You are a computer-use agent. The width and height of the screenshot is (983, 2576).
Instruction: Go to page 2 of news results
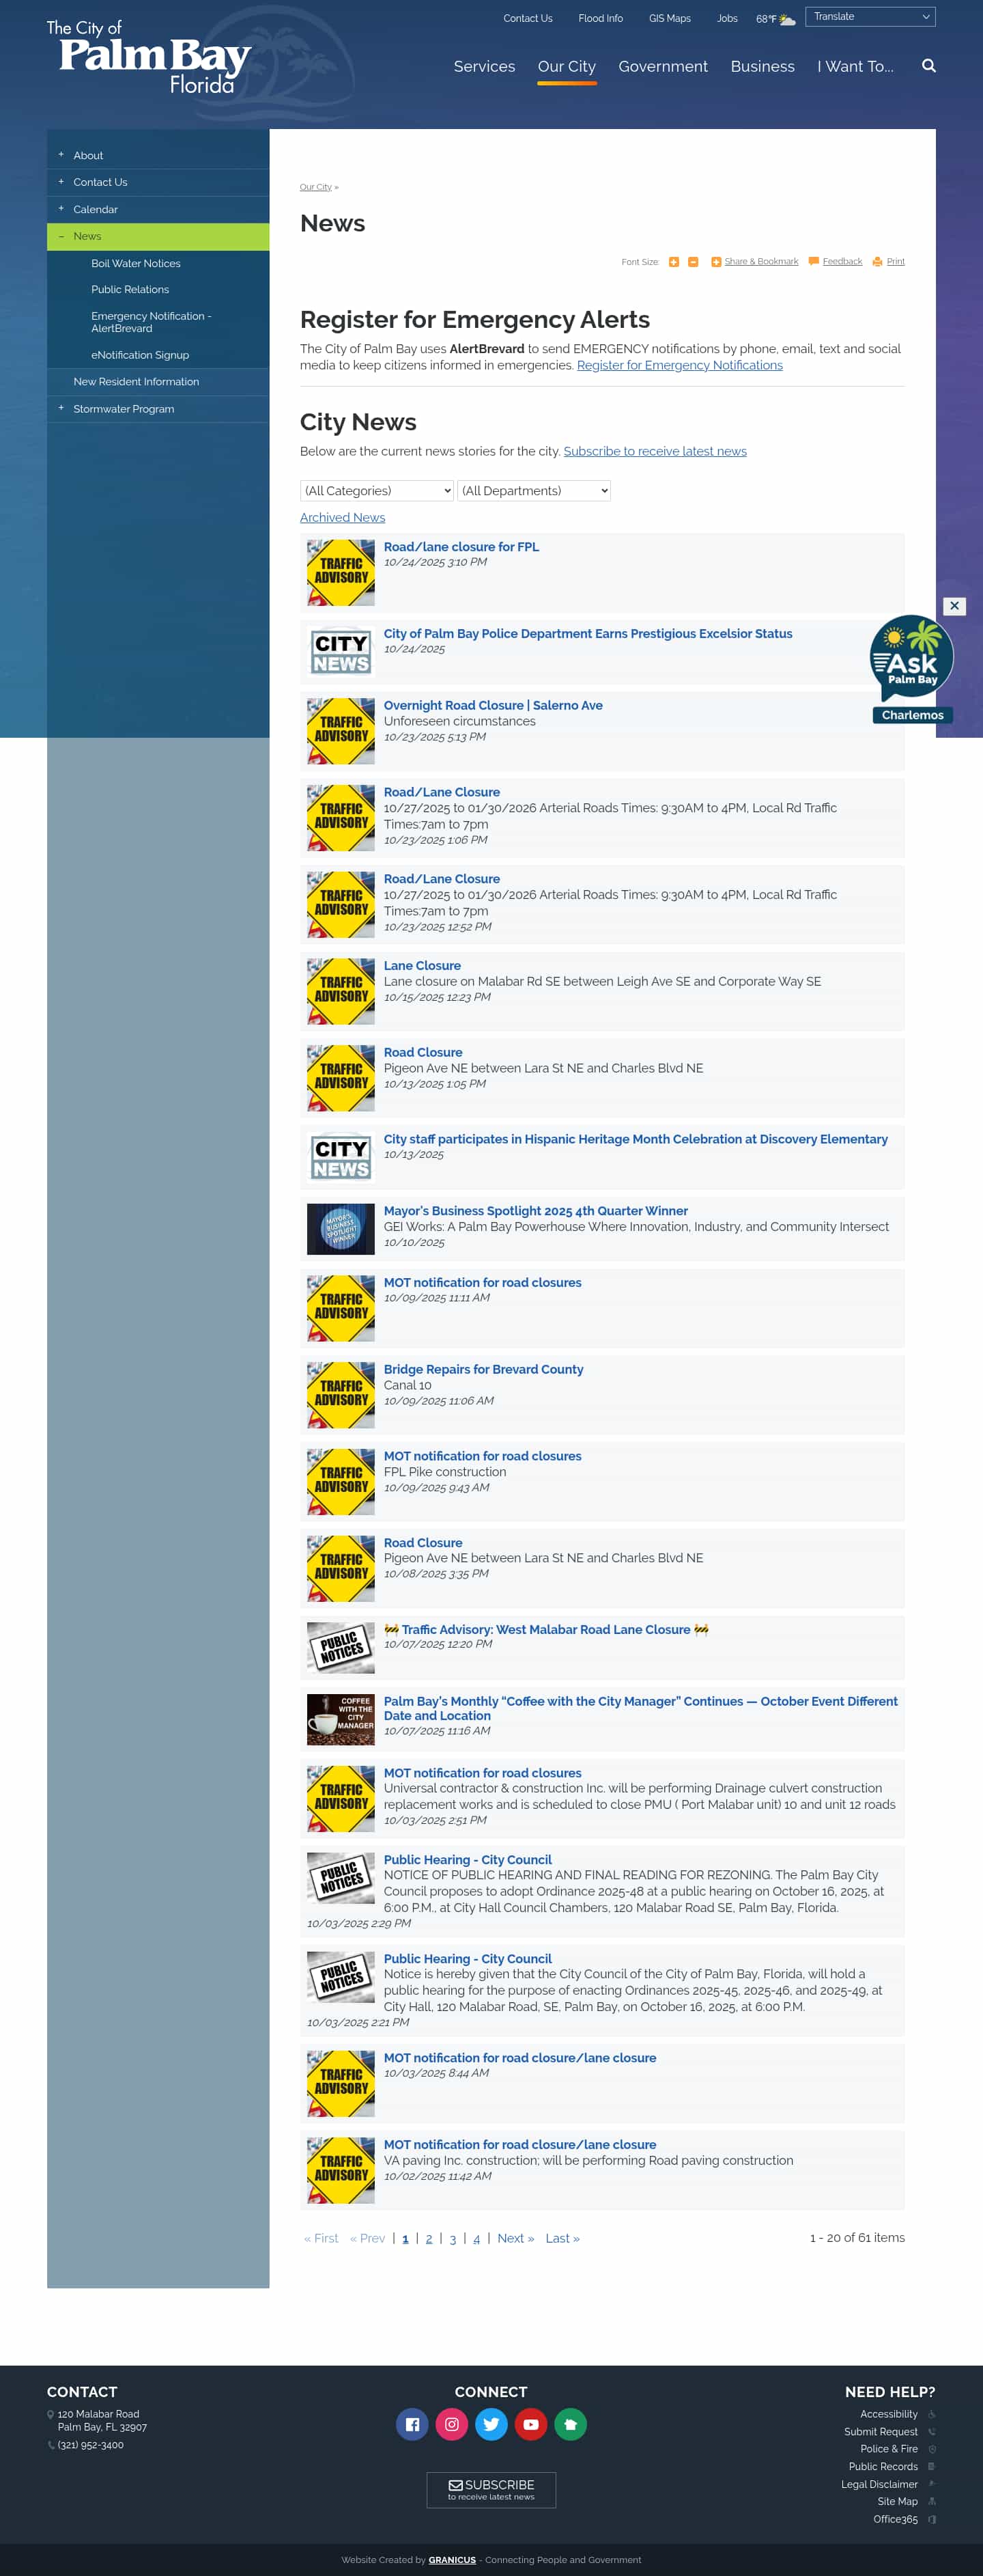click(x=429, y=2239)
